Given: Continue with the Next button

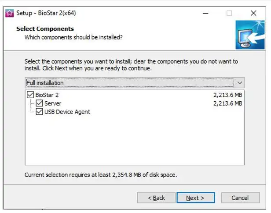Looking at the screenshot, I should pos(196,198).
